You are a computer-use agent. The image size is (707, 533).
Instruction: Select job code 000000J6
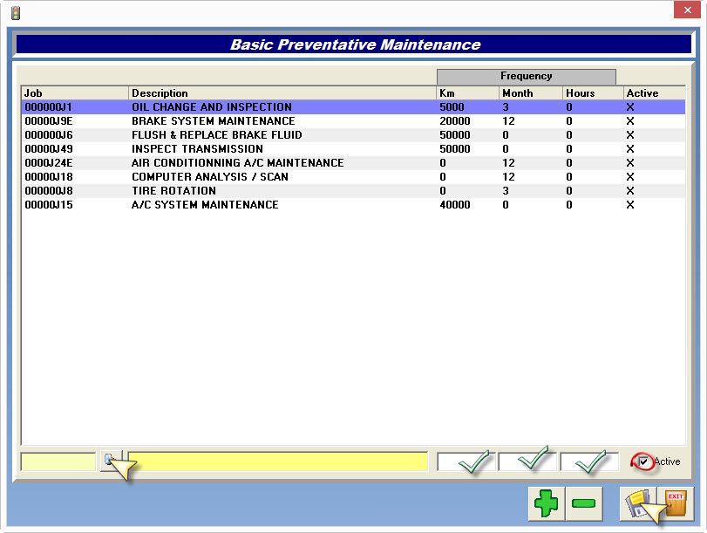(49, 135)
